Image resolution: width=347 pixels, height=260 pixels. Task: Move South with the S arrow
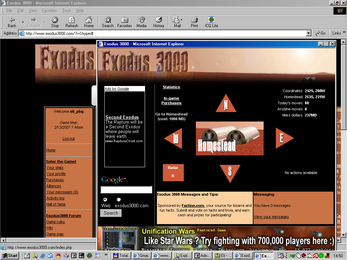click(x=230, y=172)
